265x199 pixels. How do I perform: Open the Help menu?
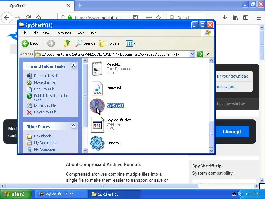coord(93,33)
